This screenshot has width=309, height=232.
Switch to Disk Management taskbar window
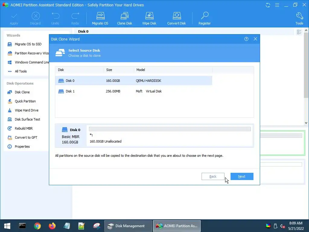[x=128, y=226]
